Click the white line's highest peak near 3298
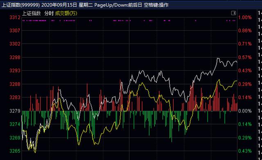The width and height of the screenshot is (262, 160). click(x=218, y=58)
